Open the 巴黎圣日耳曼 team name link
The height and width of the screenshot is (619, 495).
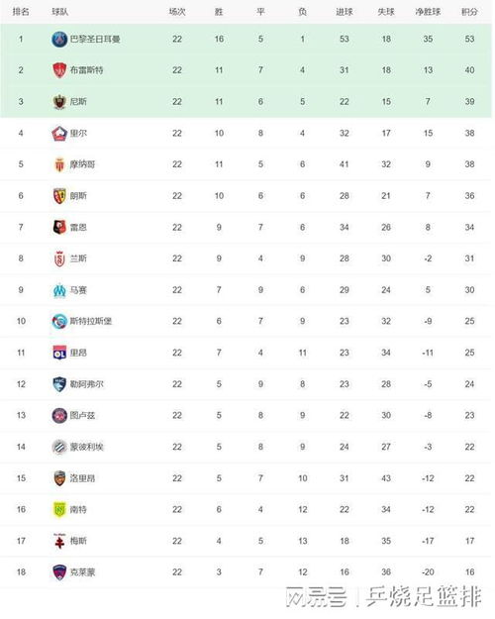95,39
